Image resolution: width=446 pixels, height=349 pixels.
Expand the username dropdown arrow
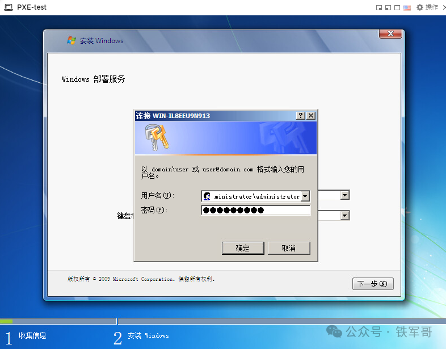305,196
